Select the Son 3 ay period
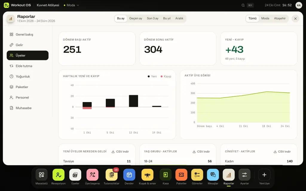The height and width of the screenshot is (191, 306). [153, 18]
